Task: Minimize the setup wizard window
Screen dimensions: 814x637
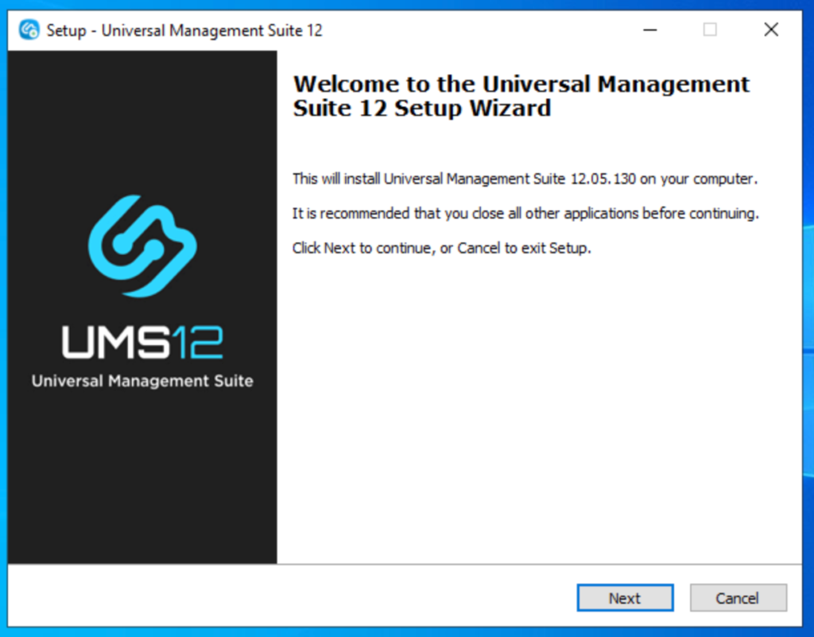Action: (650, 29)
